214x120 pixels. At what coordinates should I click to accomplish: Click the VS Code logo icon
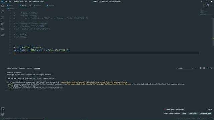click(2, 2)
